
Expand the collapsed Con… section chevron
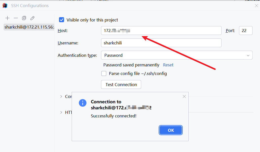[61, 96]
